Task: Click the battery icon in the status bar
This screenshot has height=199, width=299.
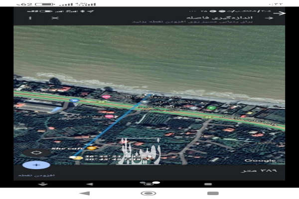Action: tap(44, 4)
